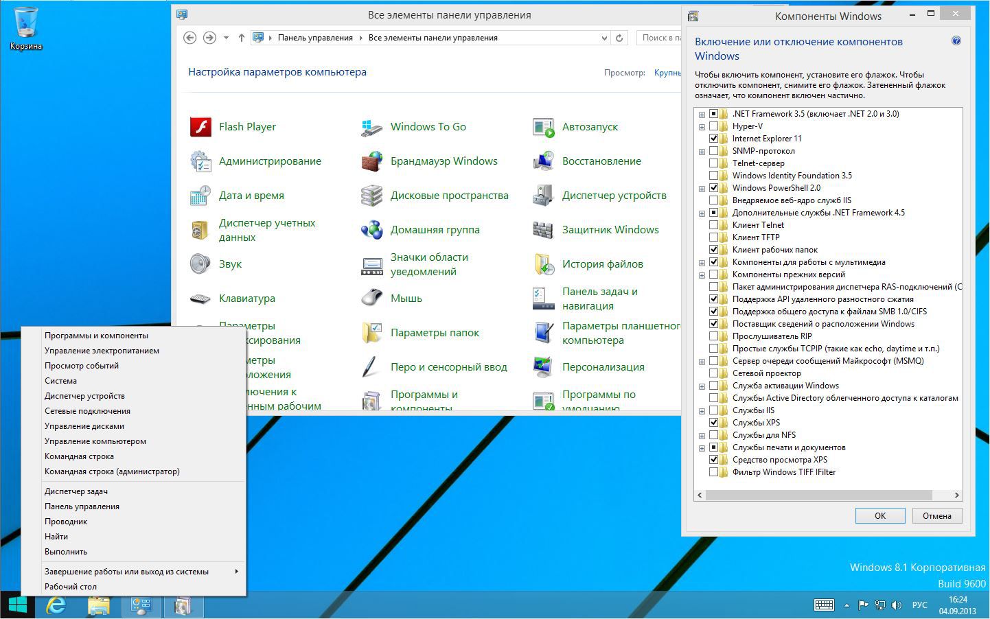Viewport: 990px width, 619px height.
Task: Open the Корзина desktop icon
Action: pyautogui.click(x=26, y=29)
